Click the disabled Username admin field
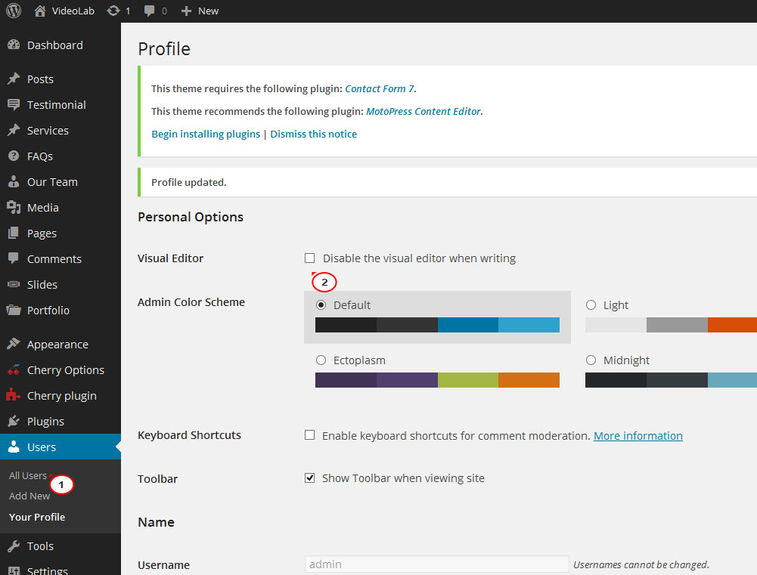 tap(437, 564)
